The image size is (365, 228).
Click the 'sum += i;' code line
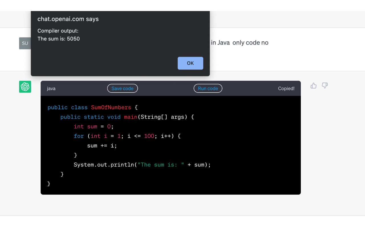tap(102, 146)
